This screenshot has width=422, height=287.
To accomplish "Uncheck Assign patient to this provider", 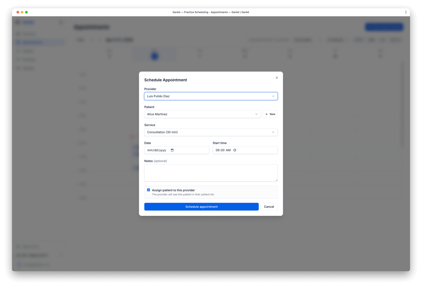I will tap(148, 190).
